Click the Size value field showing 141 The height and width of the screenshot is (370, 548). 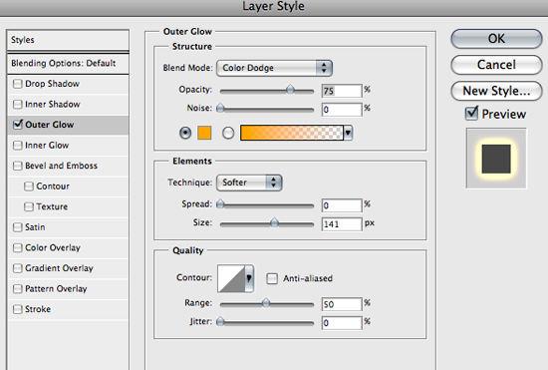pyautogui.click(x=342, y=223)
